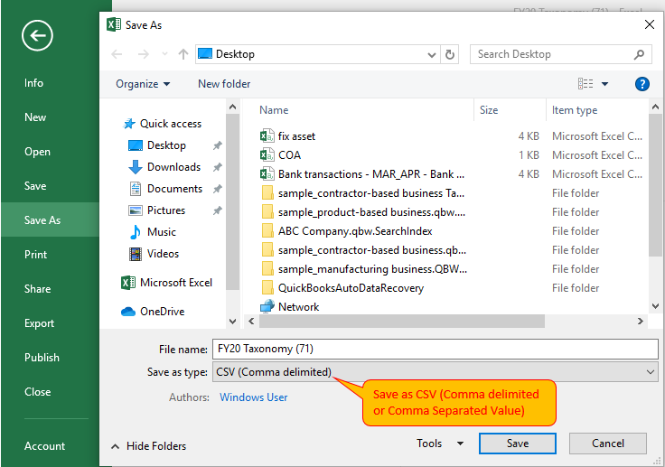Click the pin icon beside Downloads
The width and height of the screenshot is (665, 467).
tap(217, 167)
